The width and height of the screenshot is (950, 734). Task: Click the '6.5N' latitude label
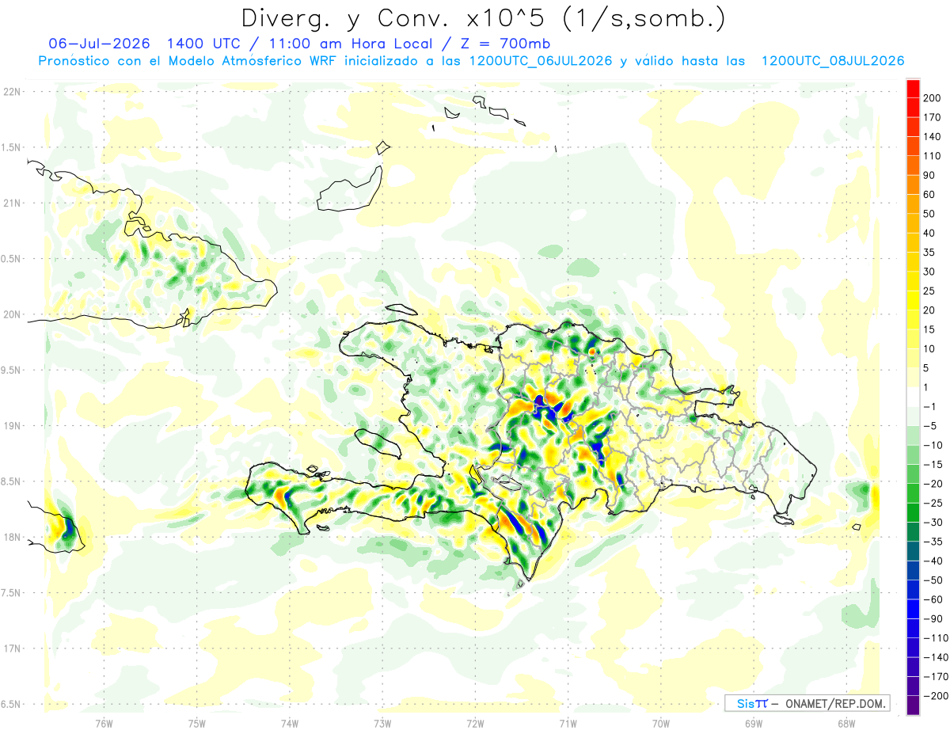point(12,704)
